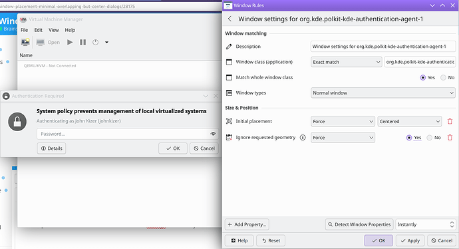Click the Pause VM icon

[83, 42]
